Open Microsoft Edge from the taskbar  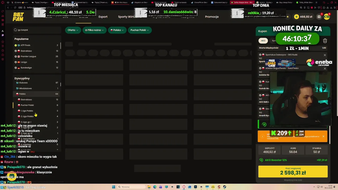[155, 187]
